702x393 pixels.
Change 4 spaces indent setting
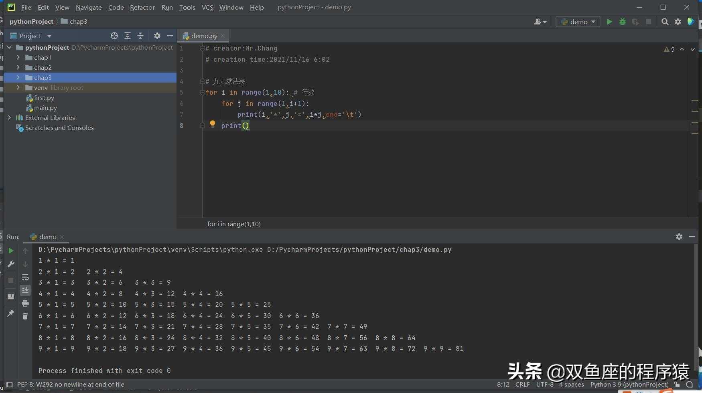[x=571, y=384]
